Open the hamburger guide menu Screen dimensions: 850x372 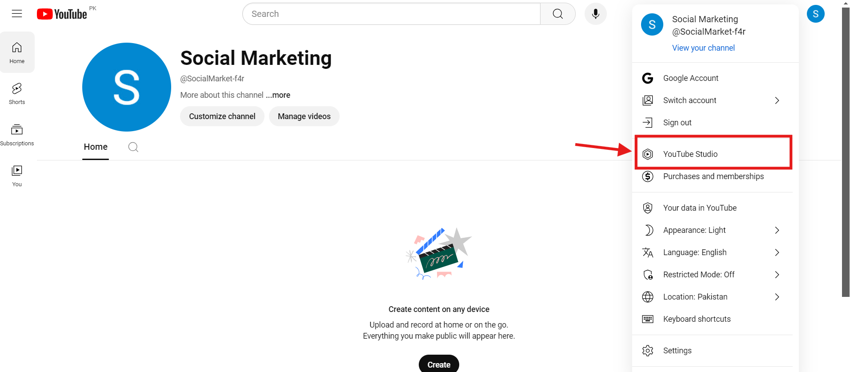click(x=17, y=14)
